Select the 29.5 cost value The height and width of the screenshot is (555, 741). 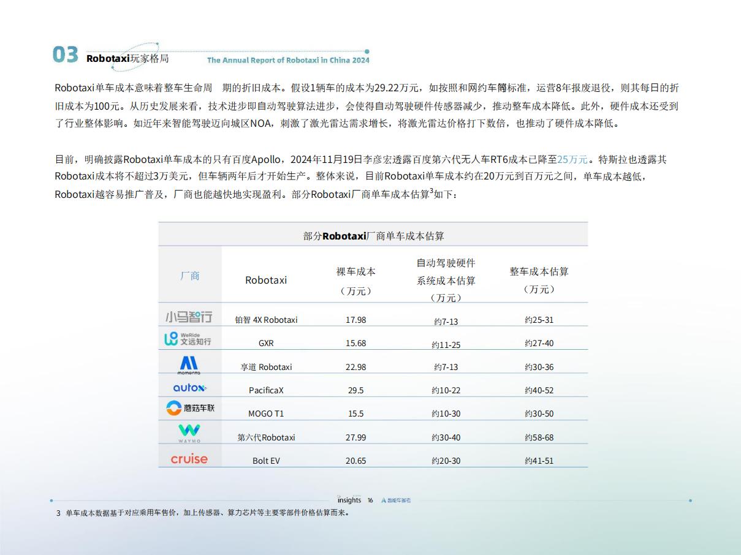(x=355, y=390)
